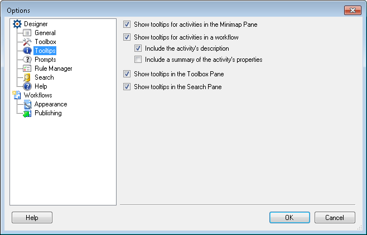
Task: Enable Include a summary of activity's properties
Action: [x=138, y=60]
